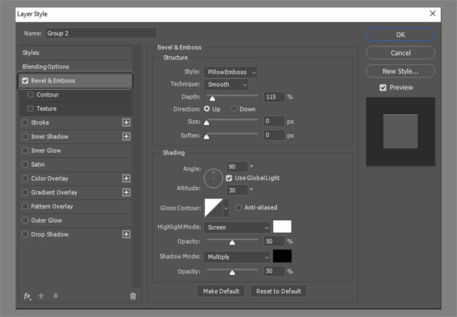Click the Depth slider handle
Screen dimensions: 457x317
(x=213, y=99)
